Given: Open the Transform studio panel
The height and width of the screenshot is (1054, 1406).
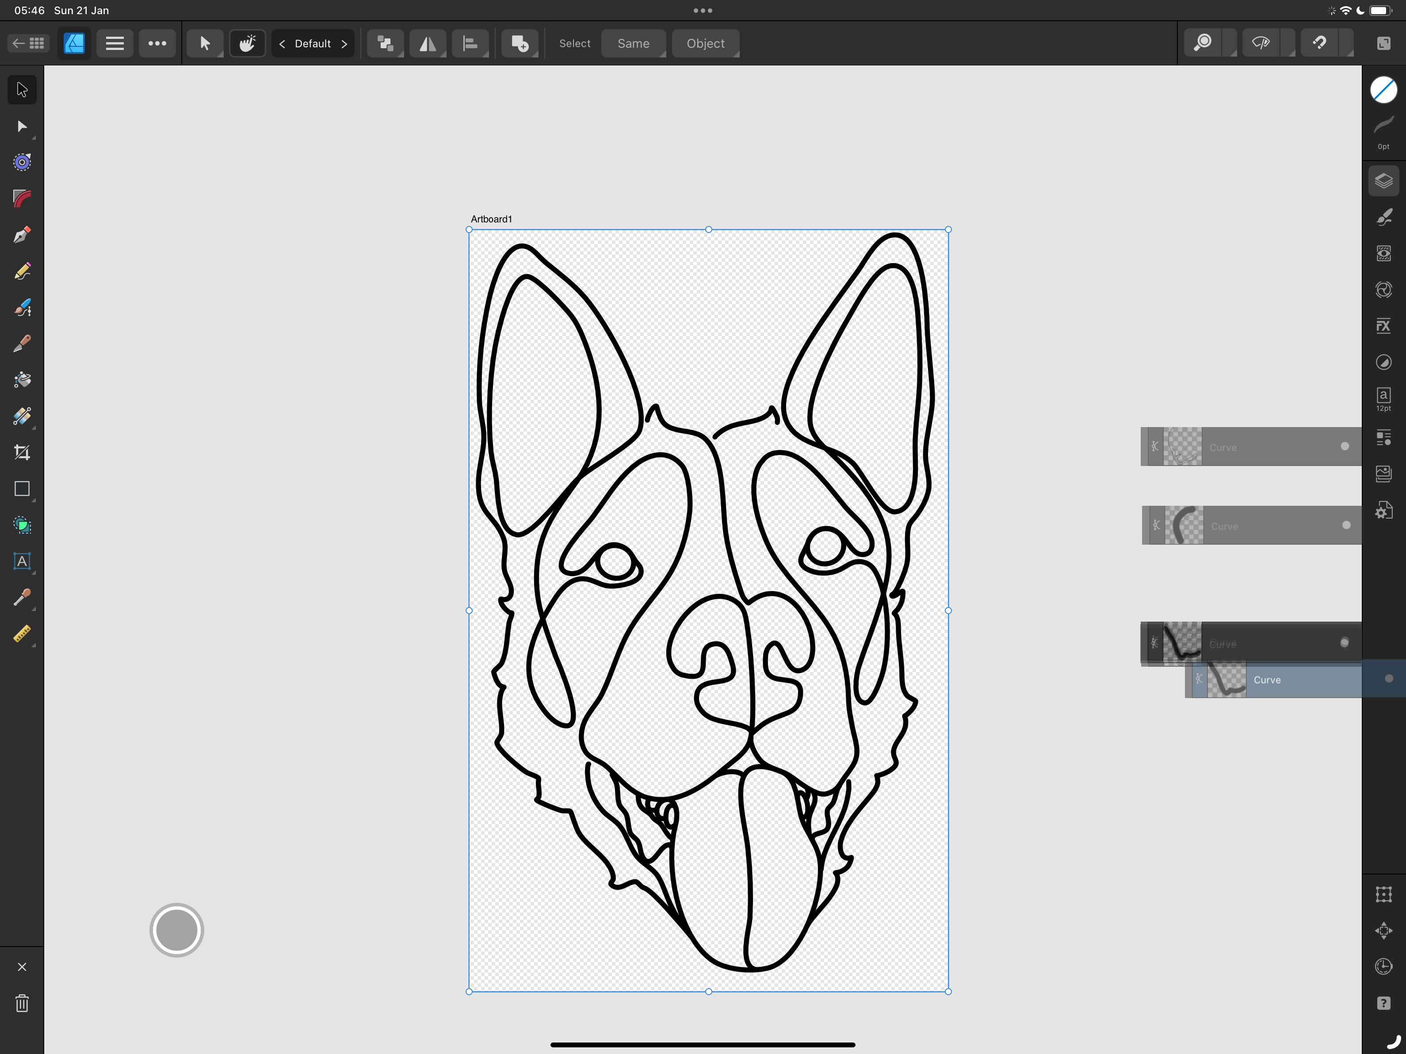Looking at the screenshot, I should tap(1384, 894).
